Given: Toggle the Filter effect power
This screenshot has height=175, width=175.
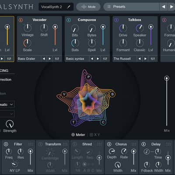Looking at the screenshot, I should (x=6, y=144).
